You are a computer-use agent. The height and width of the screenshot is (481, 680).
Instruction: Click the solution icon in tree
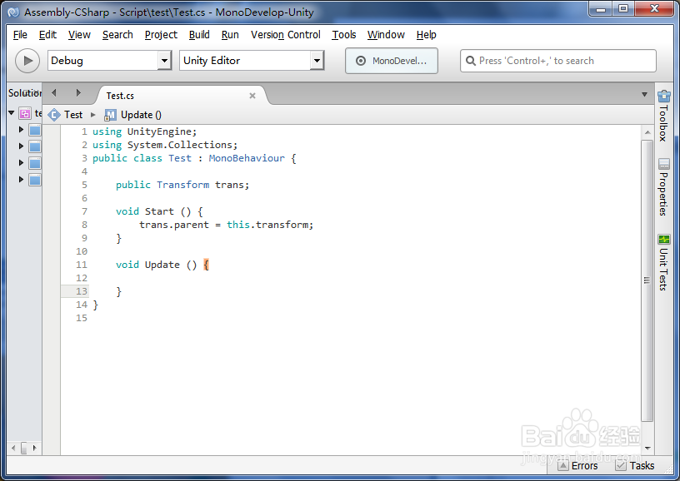point(25,114)
